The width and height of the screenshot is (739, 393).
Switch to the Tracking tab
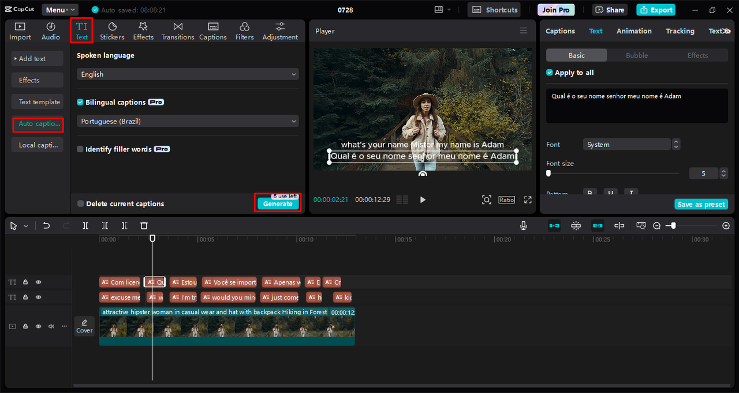pyautogui.click(x=680, y=31)
